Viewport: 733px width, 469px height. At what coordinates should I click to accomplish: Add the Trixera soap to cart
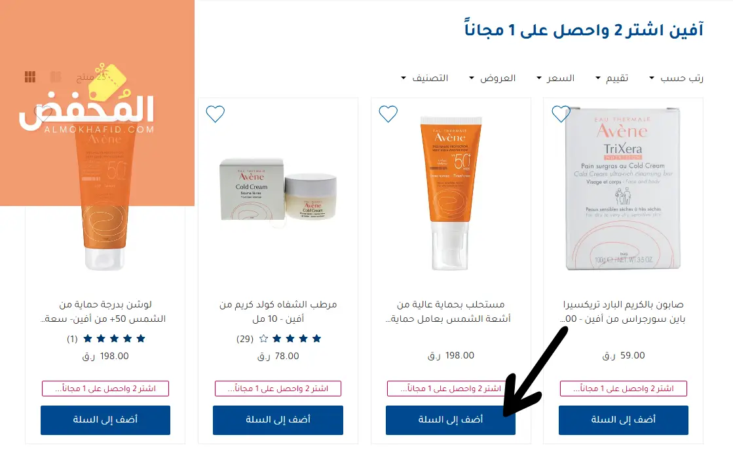(623, 420)
